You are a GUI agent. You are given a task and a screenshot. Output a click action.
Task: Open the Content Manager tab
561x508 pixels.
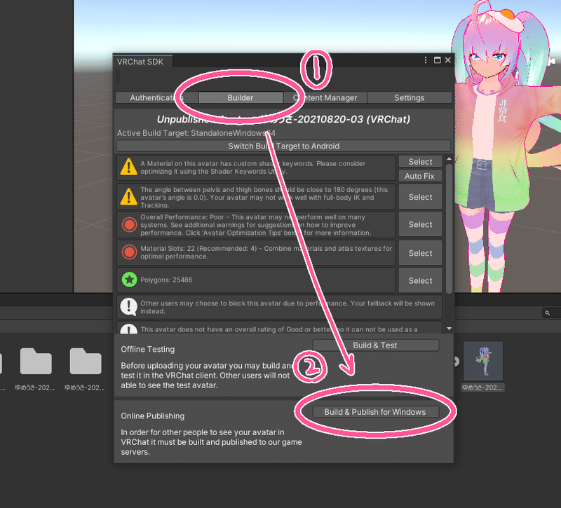(x=325, y=97)
